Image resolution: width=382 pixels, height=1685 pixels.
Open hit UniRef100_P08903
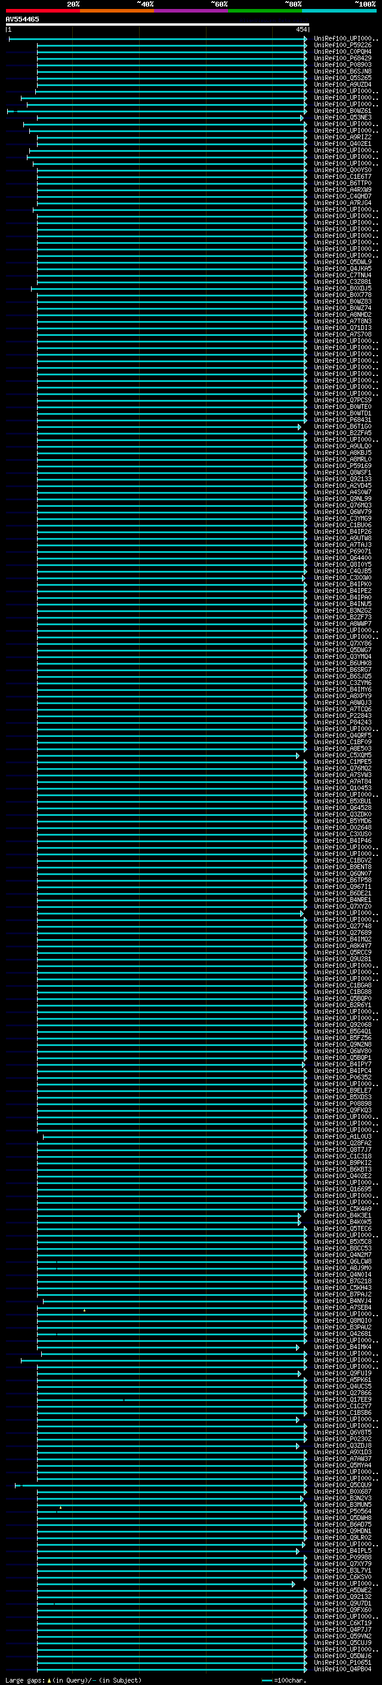click(x=343, y=65)
